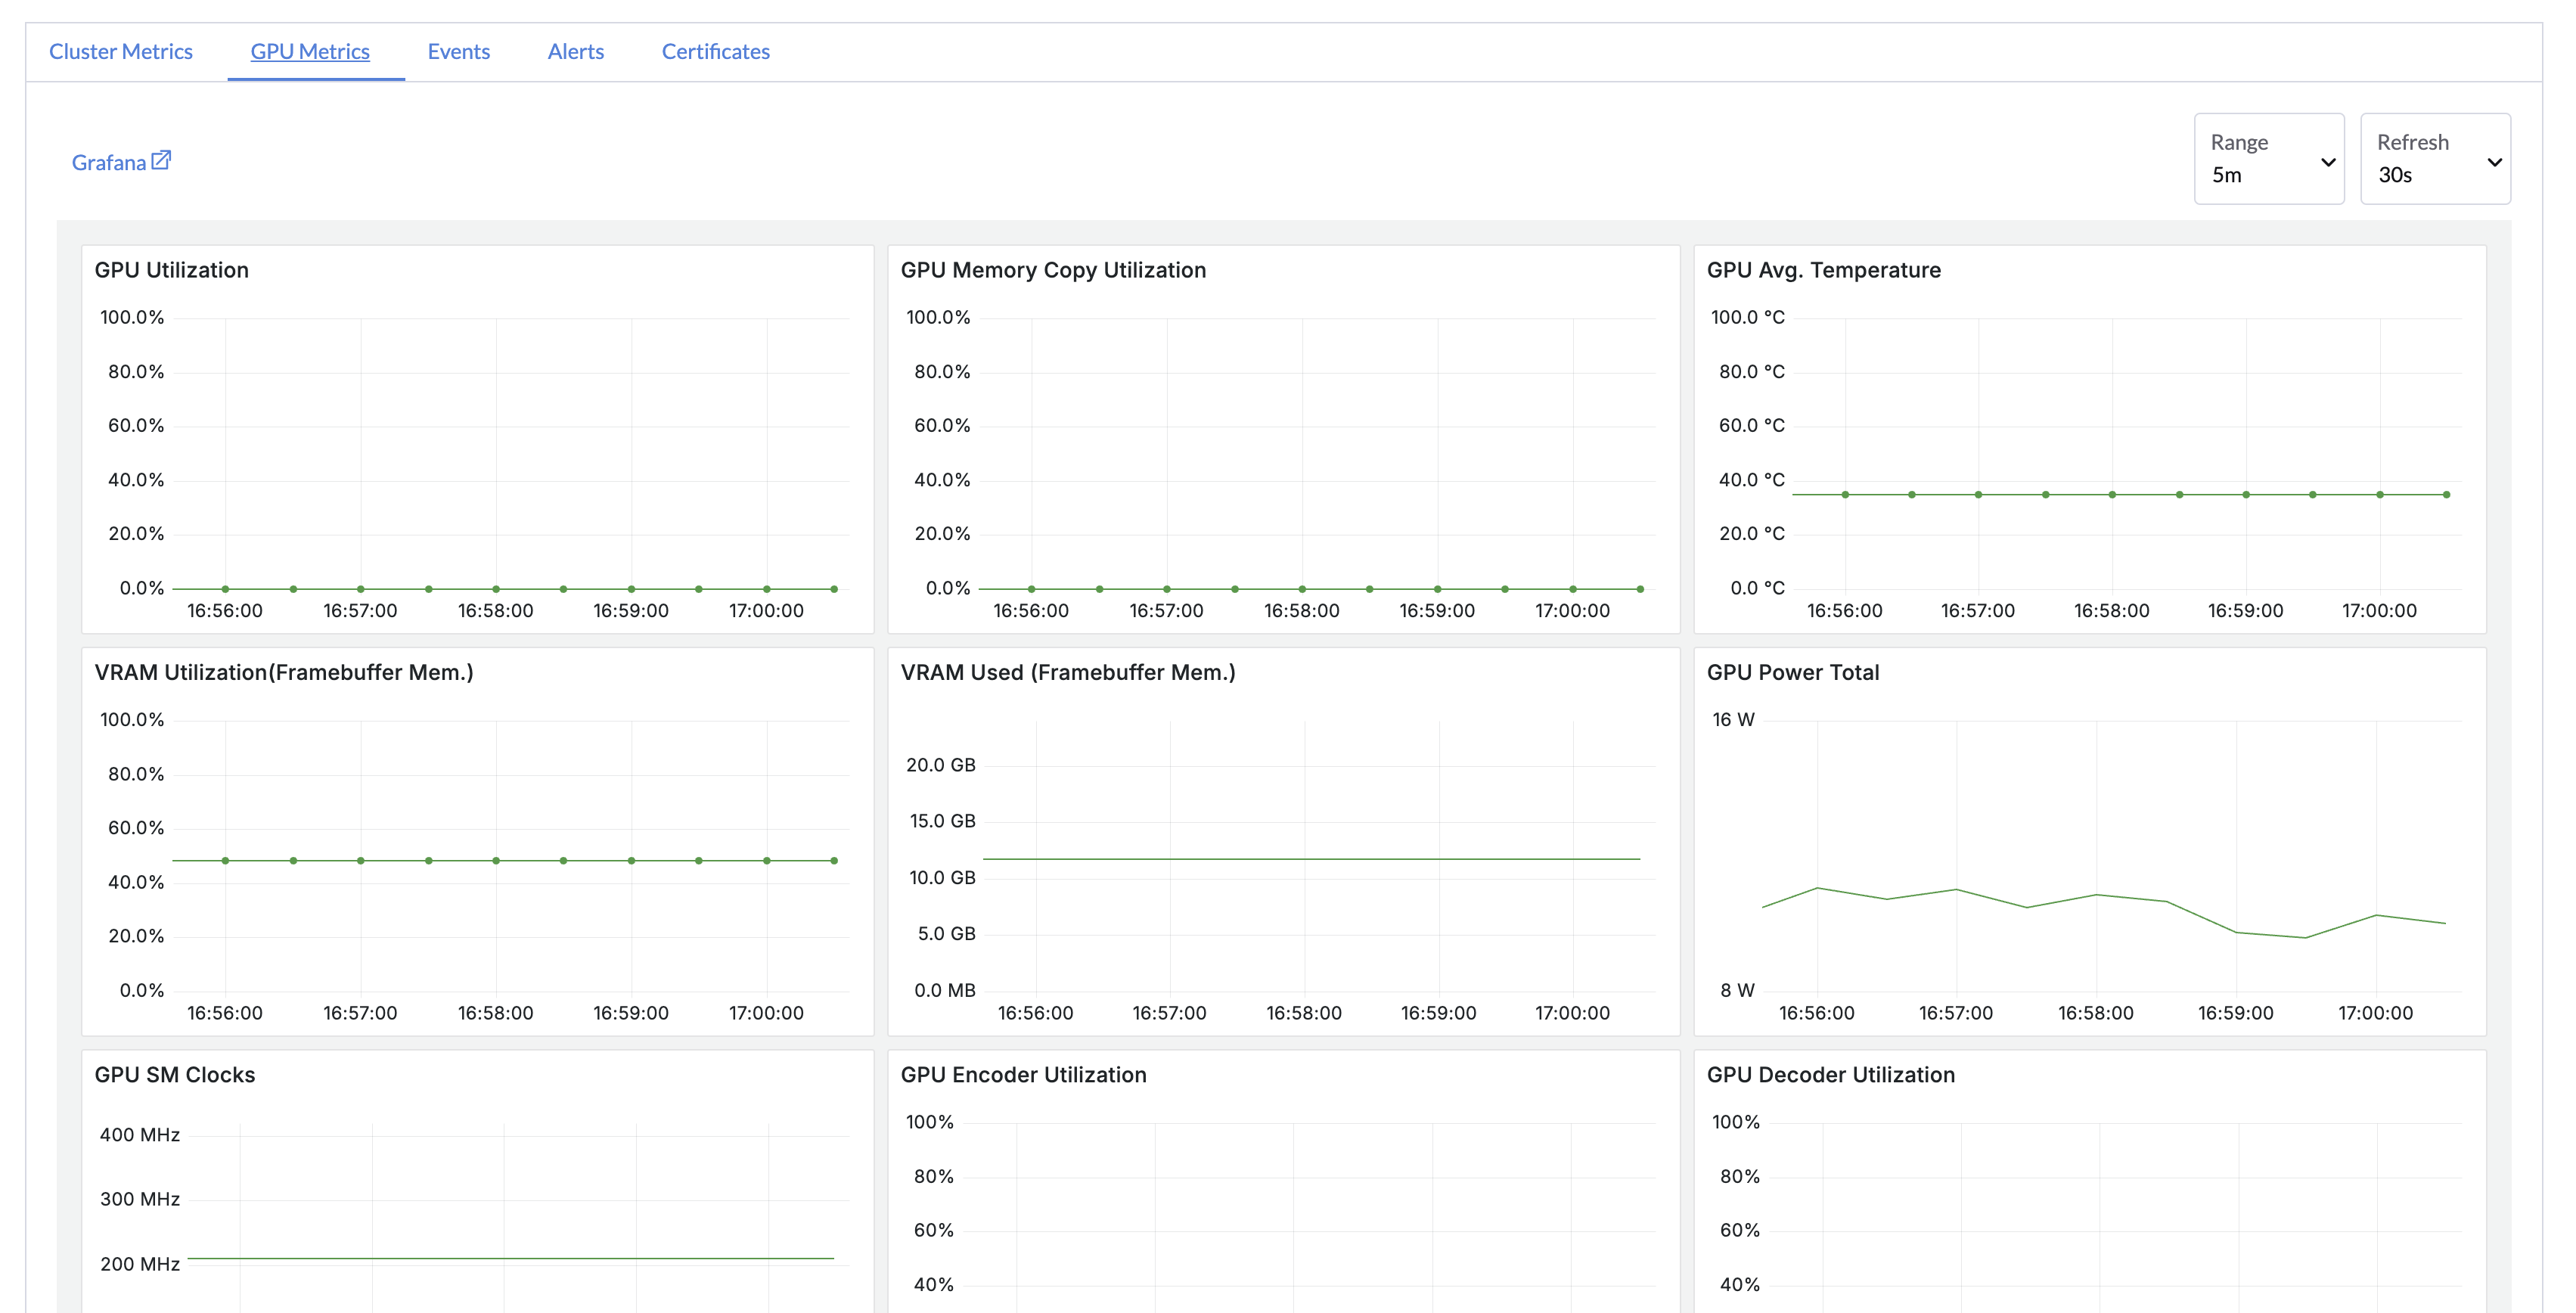Click the VRAM Utilization(Framebuffer Mem.) title
This screenshot has width=2576, height=1313.
tap(284, 672)
